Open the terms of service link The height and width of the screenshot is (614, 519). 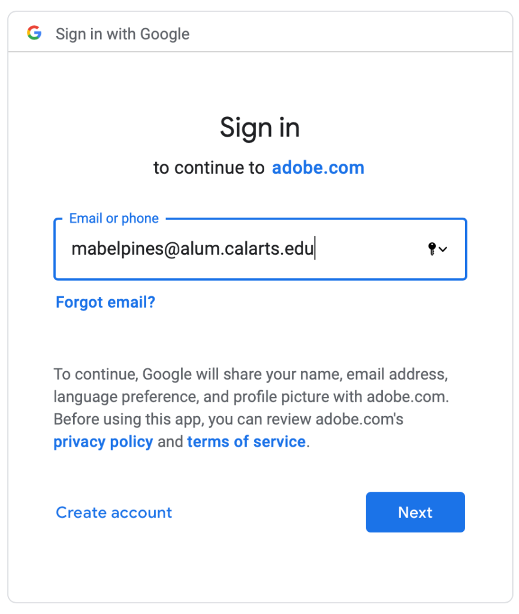point(246,442)
